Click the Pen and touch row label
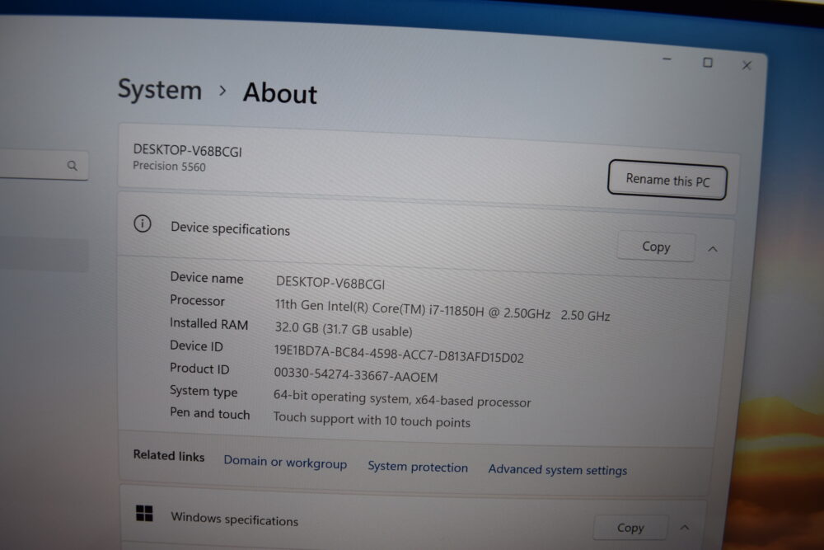 pyautogui.click(x=209, y=413)
